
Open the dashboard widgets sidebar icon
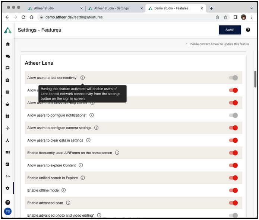(7, 116)
